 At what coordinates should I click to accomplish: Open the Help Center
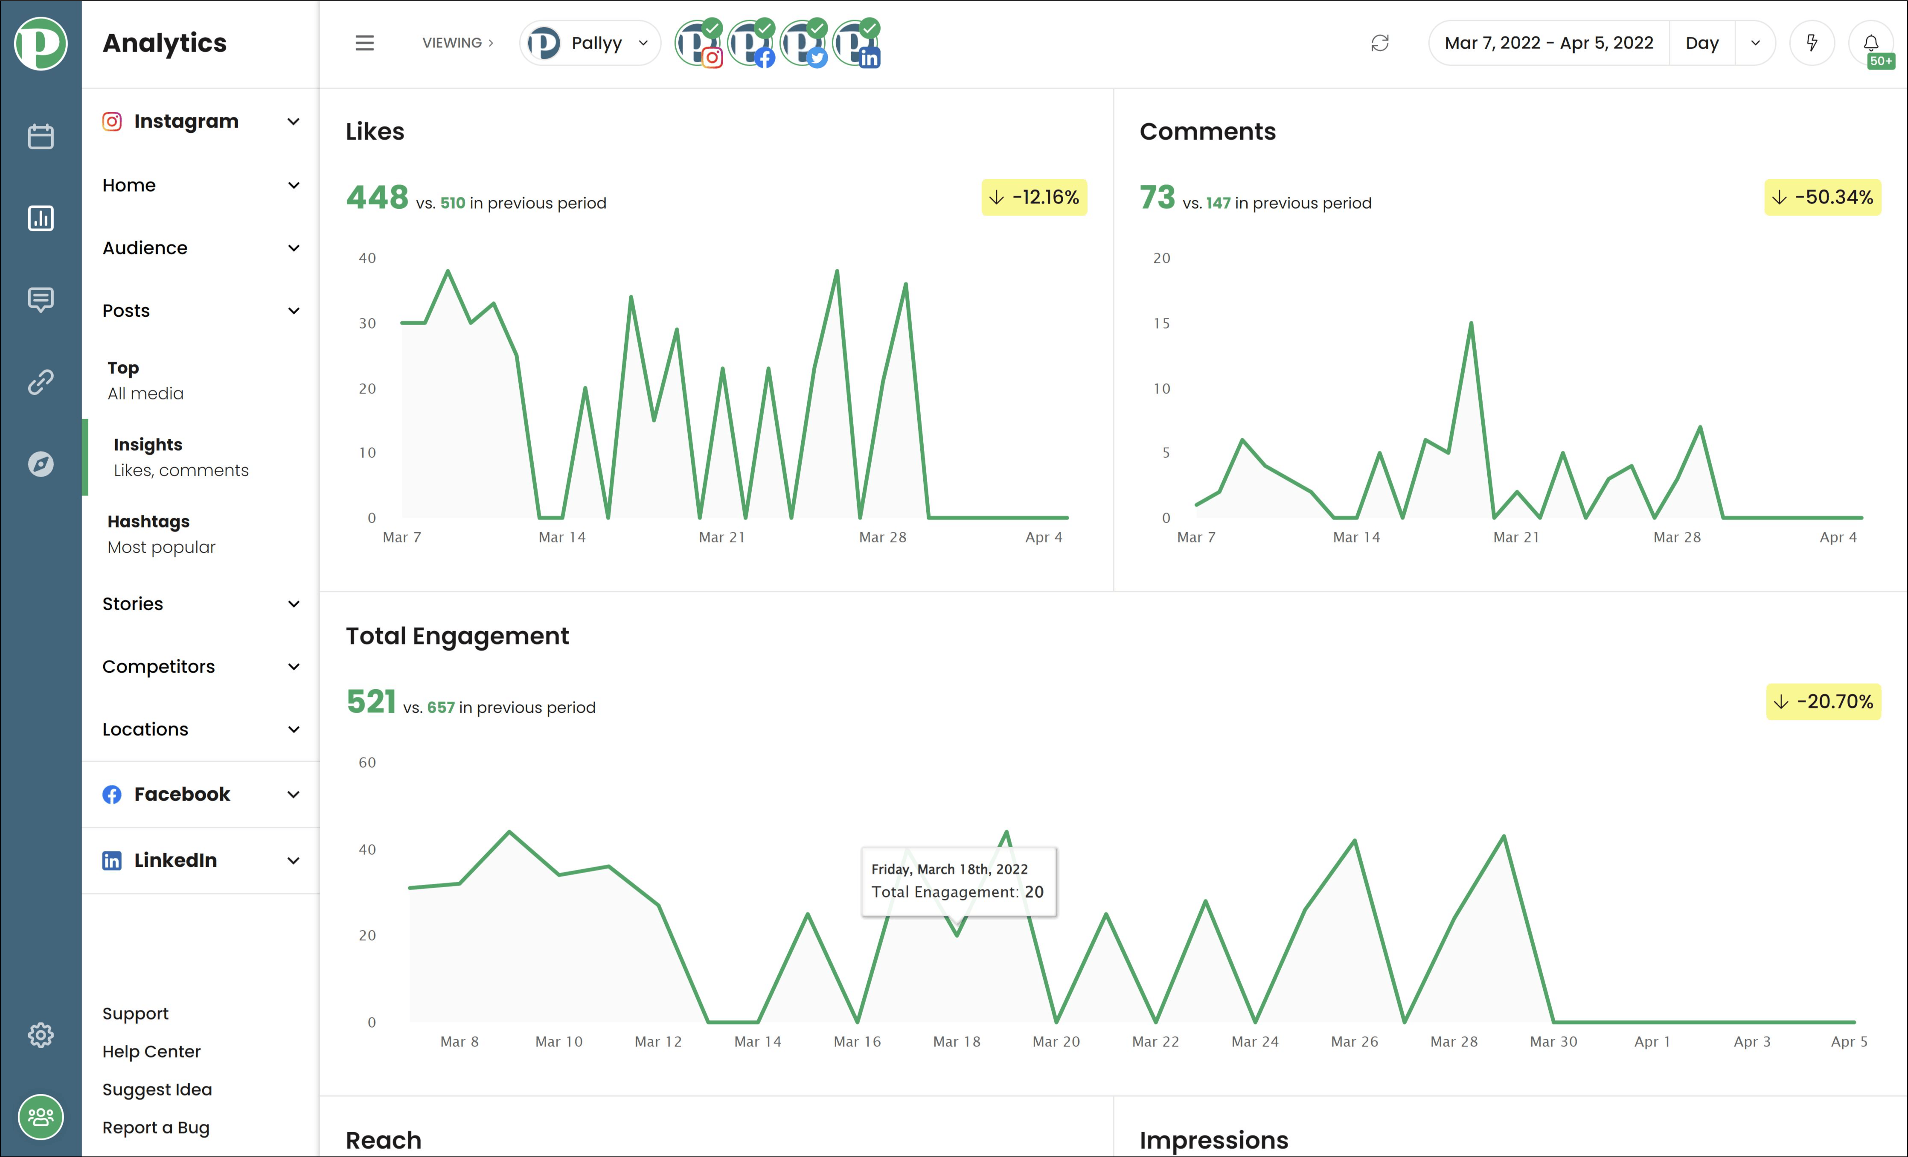coord(152,1051)
